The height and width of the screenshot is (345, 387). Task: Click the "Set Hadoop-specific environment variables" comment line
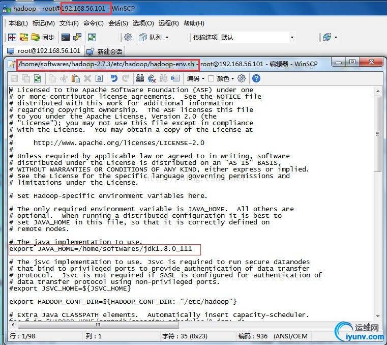click(108, 196)
